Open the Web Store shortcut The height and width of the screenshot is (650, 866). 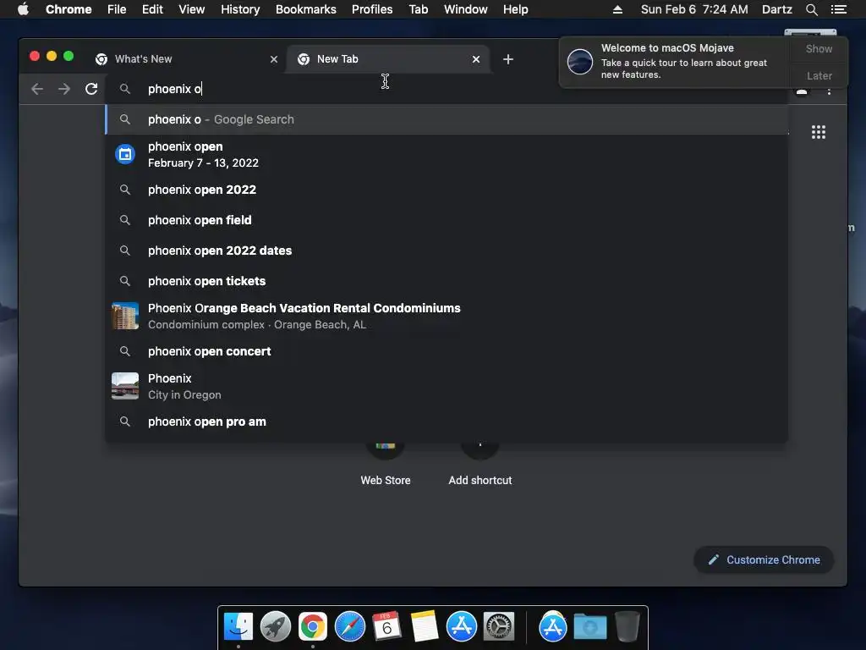point(386,465)
